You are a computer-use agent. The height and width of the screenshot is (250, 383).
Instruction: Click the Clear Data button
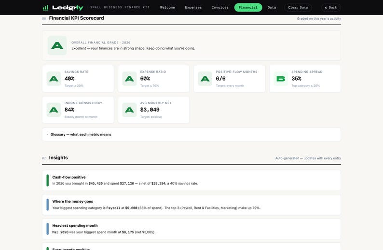click(x=298, y=8)
